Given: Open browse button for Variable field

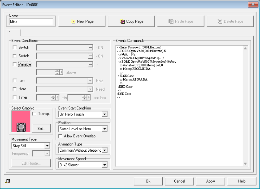Looking at the screenshot, I should (90, 64).
